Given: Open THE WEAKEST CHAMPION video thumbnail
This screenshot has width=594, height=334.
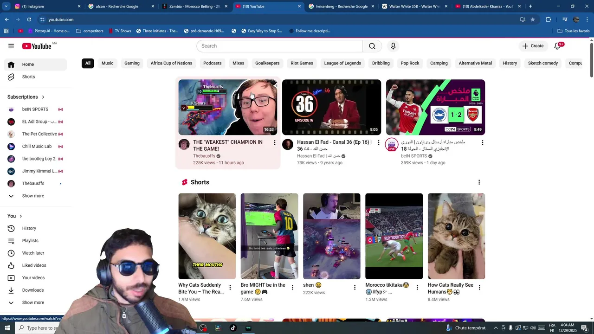Looking at the screenshot, I should 228,107.
